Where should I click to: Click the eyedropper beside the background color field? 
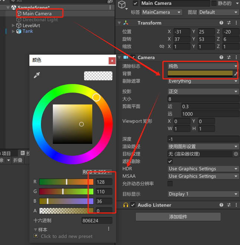[x=236, y=74]
